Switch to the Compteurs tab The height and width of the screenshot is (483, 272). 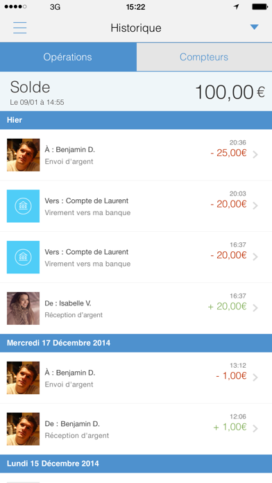click(x=204, y=57)
